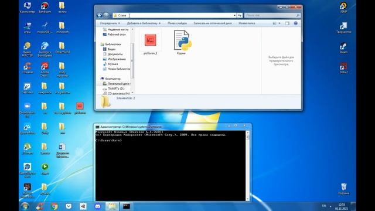Open the Видео library

(109, 49)
